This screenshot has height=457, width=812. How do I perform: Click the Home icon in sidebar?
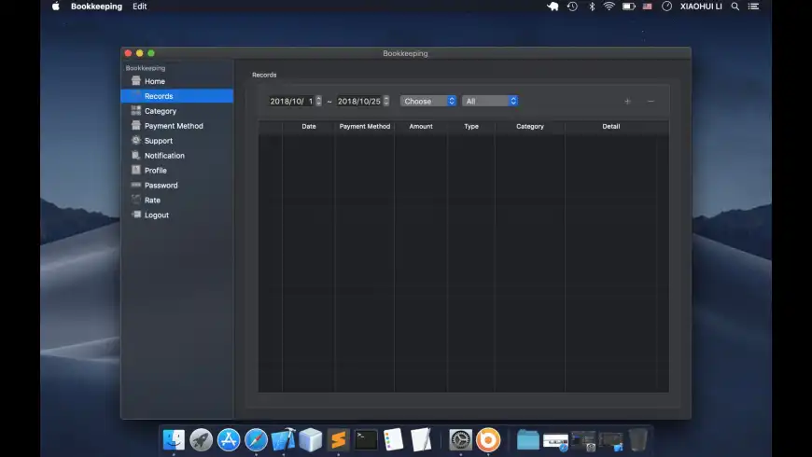(136, 81)
